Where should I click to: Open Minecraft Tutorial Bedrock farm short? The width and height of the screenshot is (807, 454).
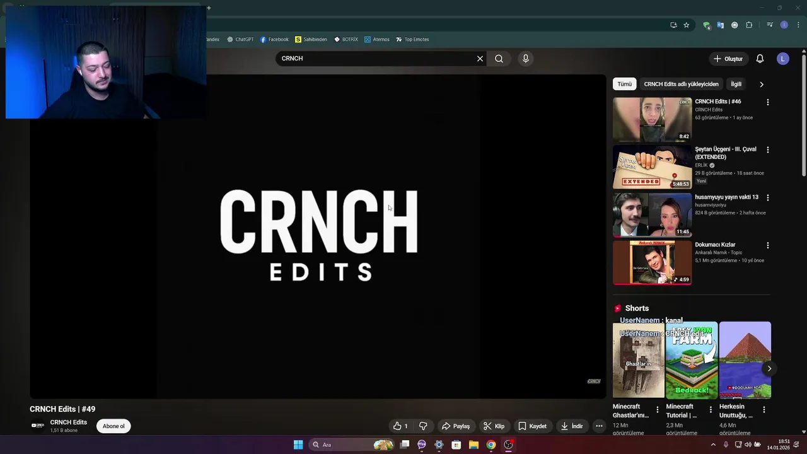[x=692, y=360]
